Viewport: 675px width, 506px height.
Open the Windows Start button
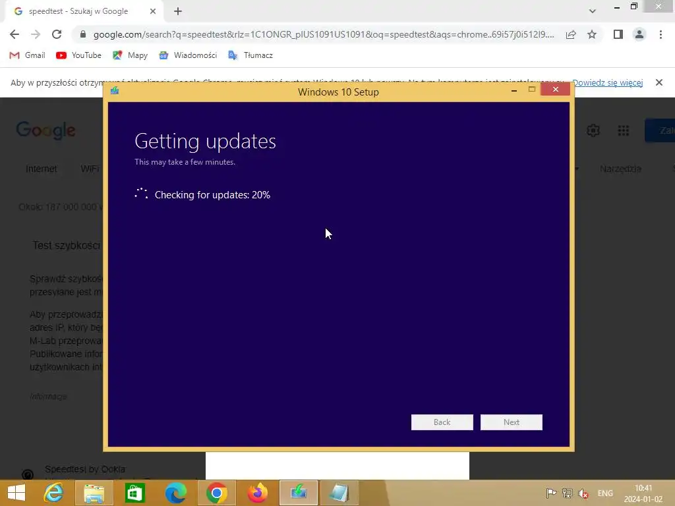coord(16,493)
